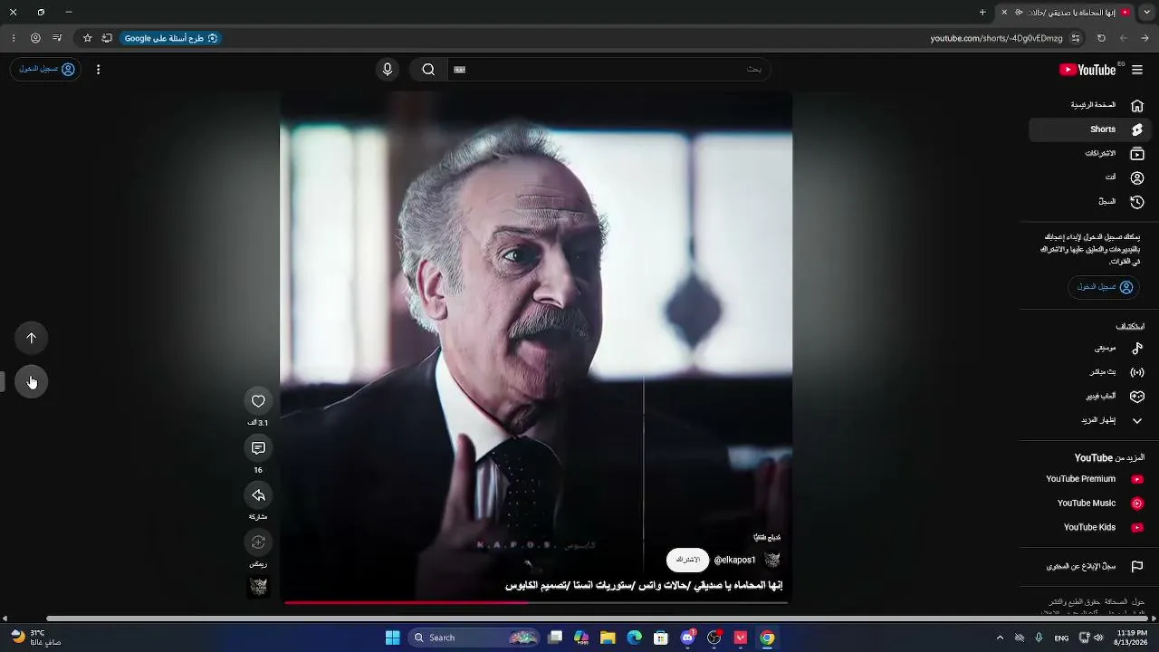This screenshot has height=652, width=1159.
Task: Open the comments on this short
Action: coord(258,448)
